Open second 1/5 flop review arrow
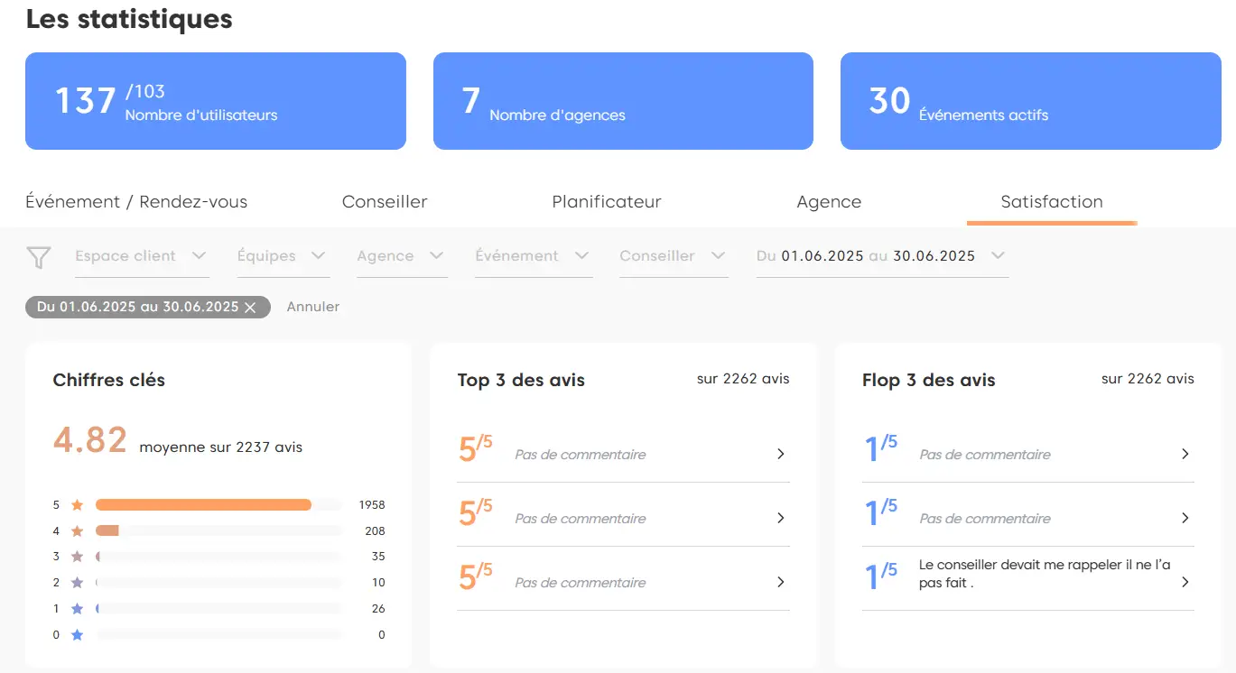This screenshot has width=1236, height=673. (x=1185, y=518)
